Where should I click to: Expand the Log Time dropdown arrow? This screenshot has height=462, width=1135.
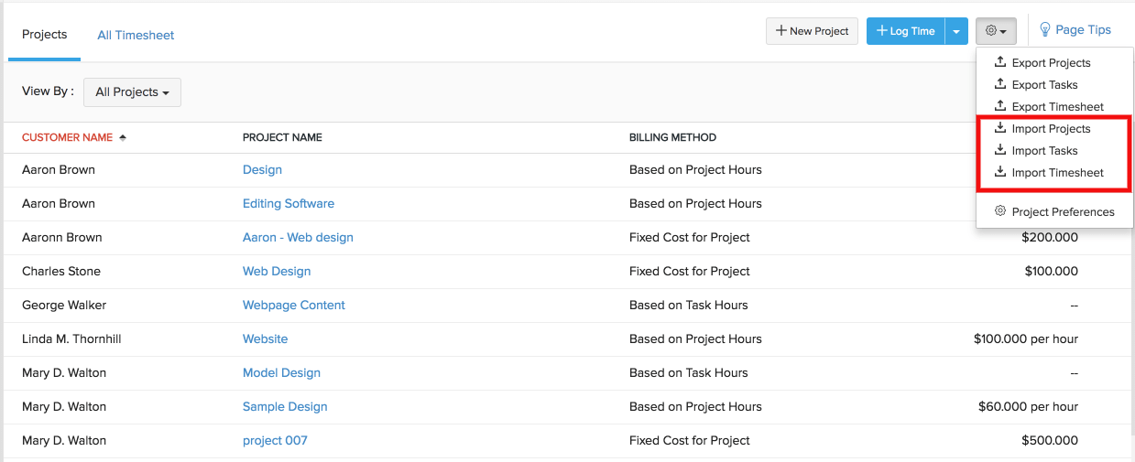956,31
